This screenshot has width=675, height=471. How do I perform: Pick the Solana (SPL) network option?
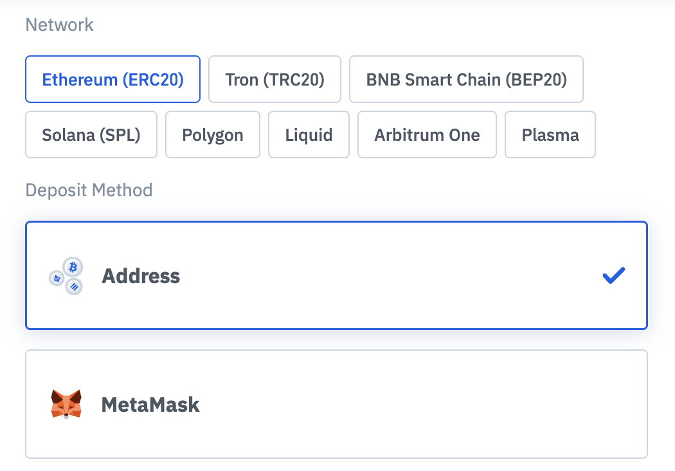[91, 135]
